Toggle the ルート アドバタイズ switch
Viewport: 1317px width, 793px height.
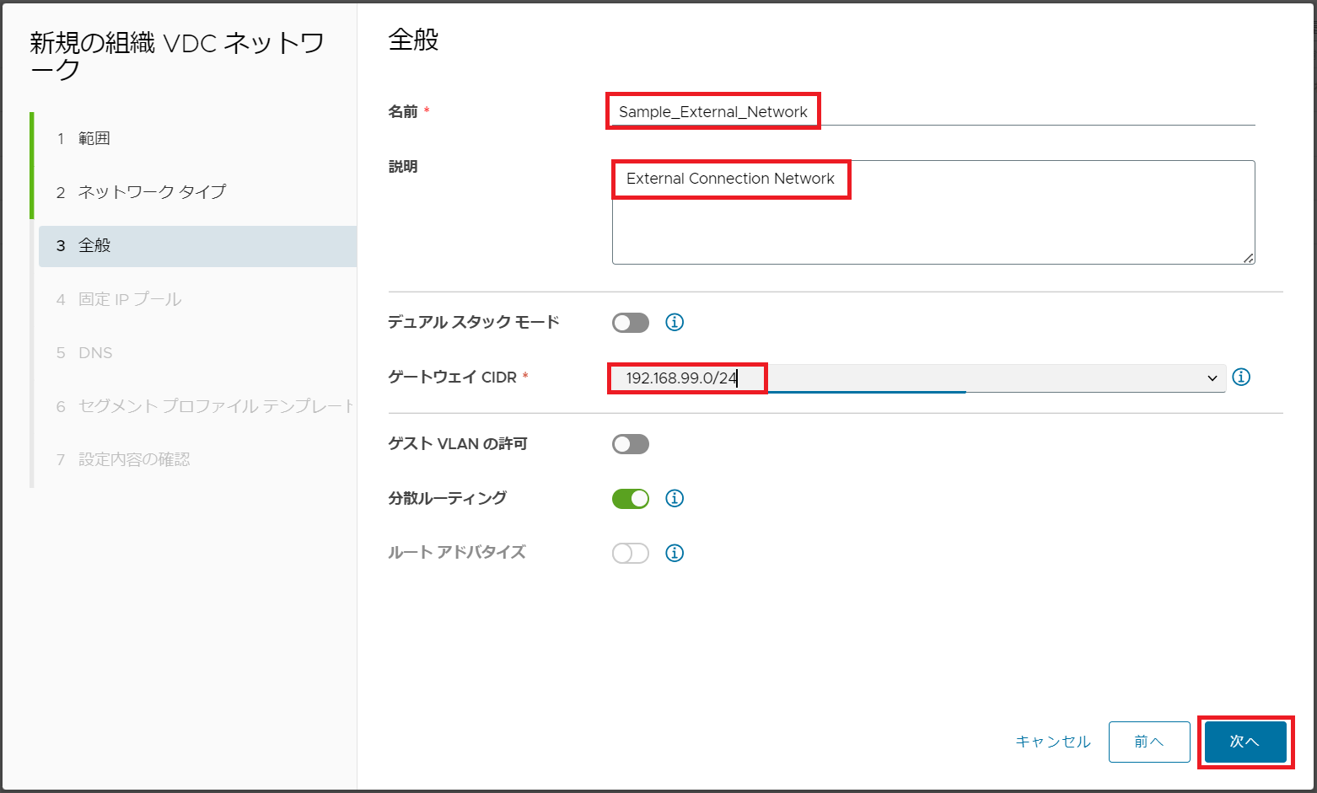[x=631, y=553]
